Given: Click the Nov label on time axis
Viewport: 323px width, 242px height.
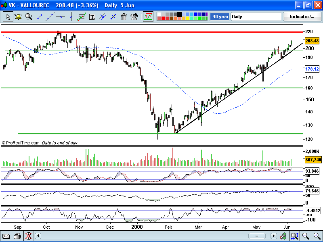Looking at the screenshot, I should click(79, 227).
